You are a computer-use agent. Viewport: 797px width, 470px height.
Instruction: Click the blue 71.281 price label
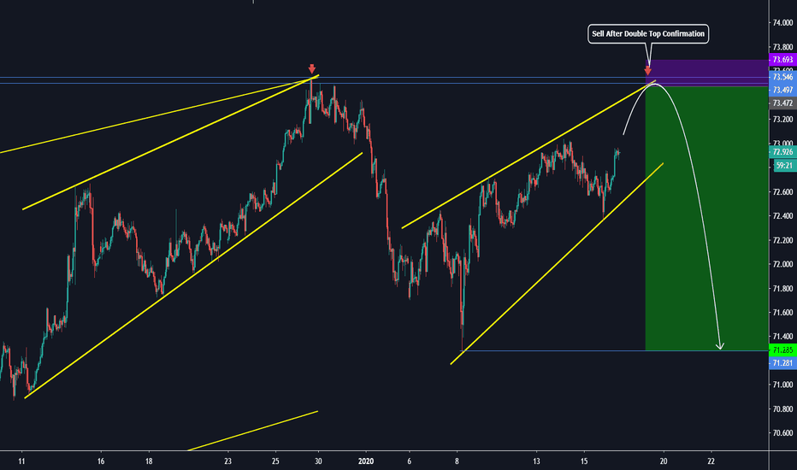(782, 363)
